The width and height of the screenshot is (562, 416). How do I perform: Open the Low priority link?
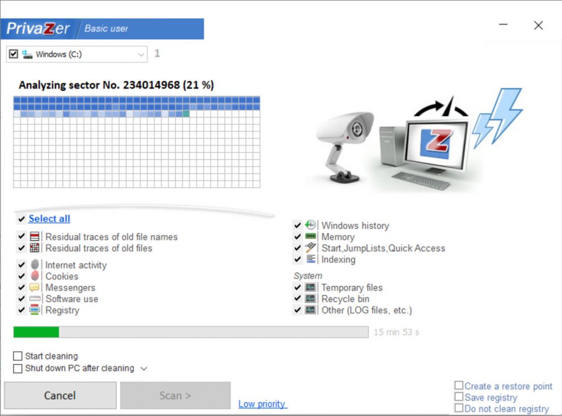tap(262, 404)
